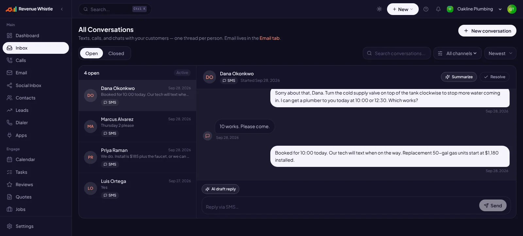Open the Jobs section
This screenshot has height=236, width=523.
(36, 209)
